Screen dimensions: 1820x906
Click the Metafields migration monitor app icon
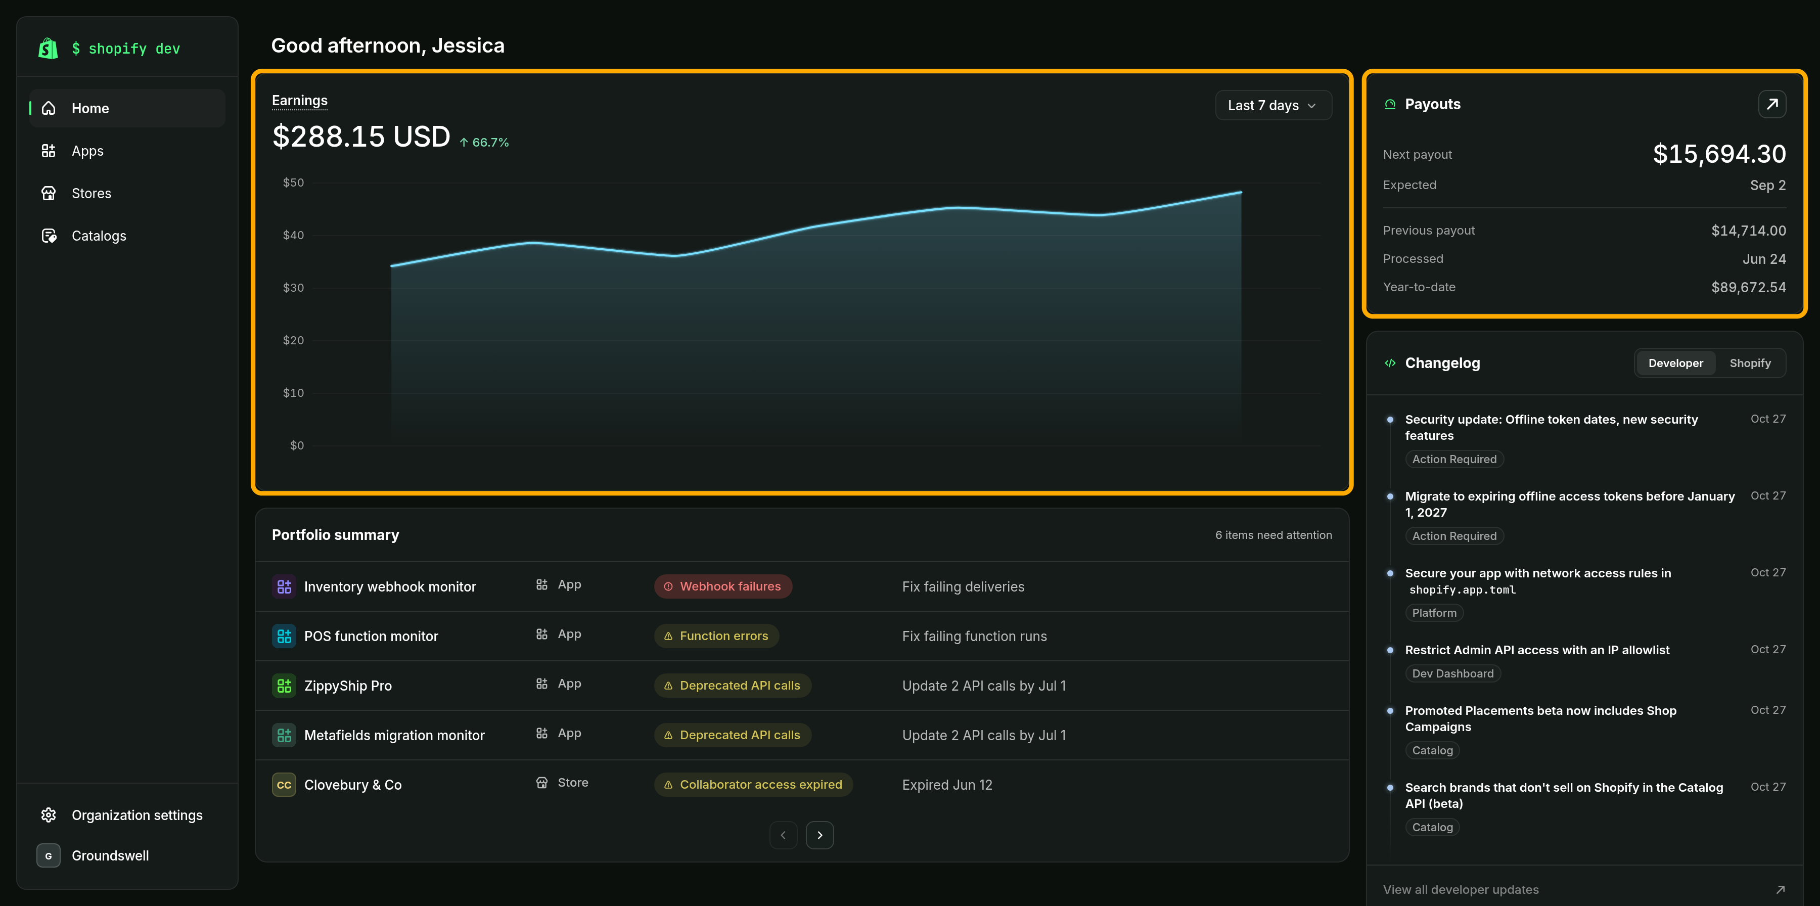[284, 735]
